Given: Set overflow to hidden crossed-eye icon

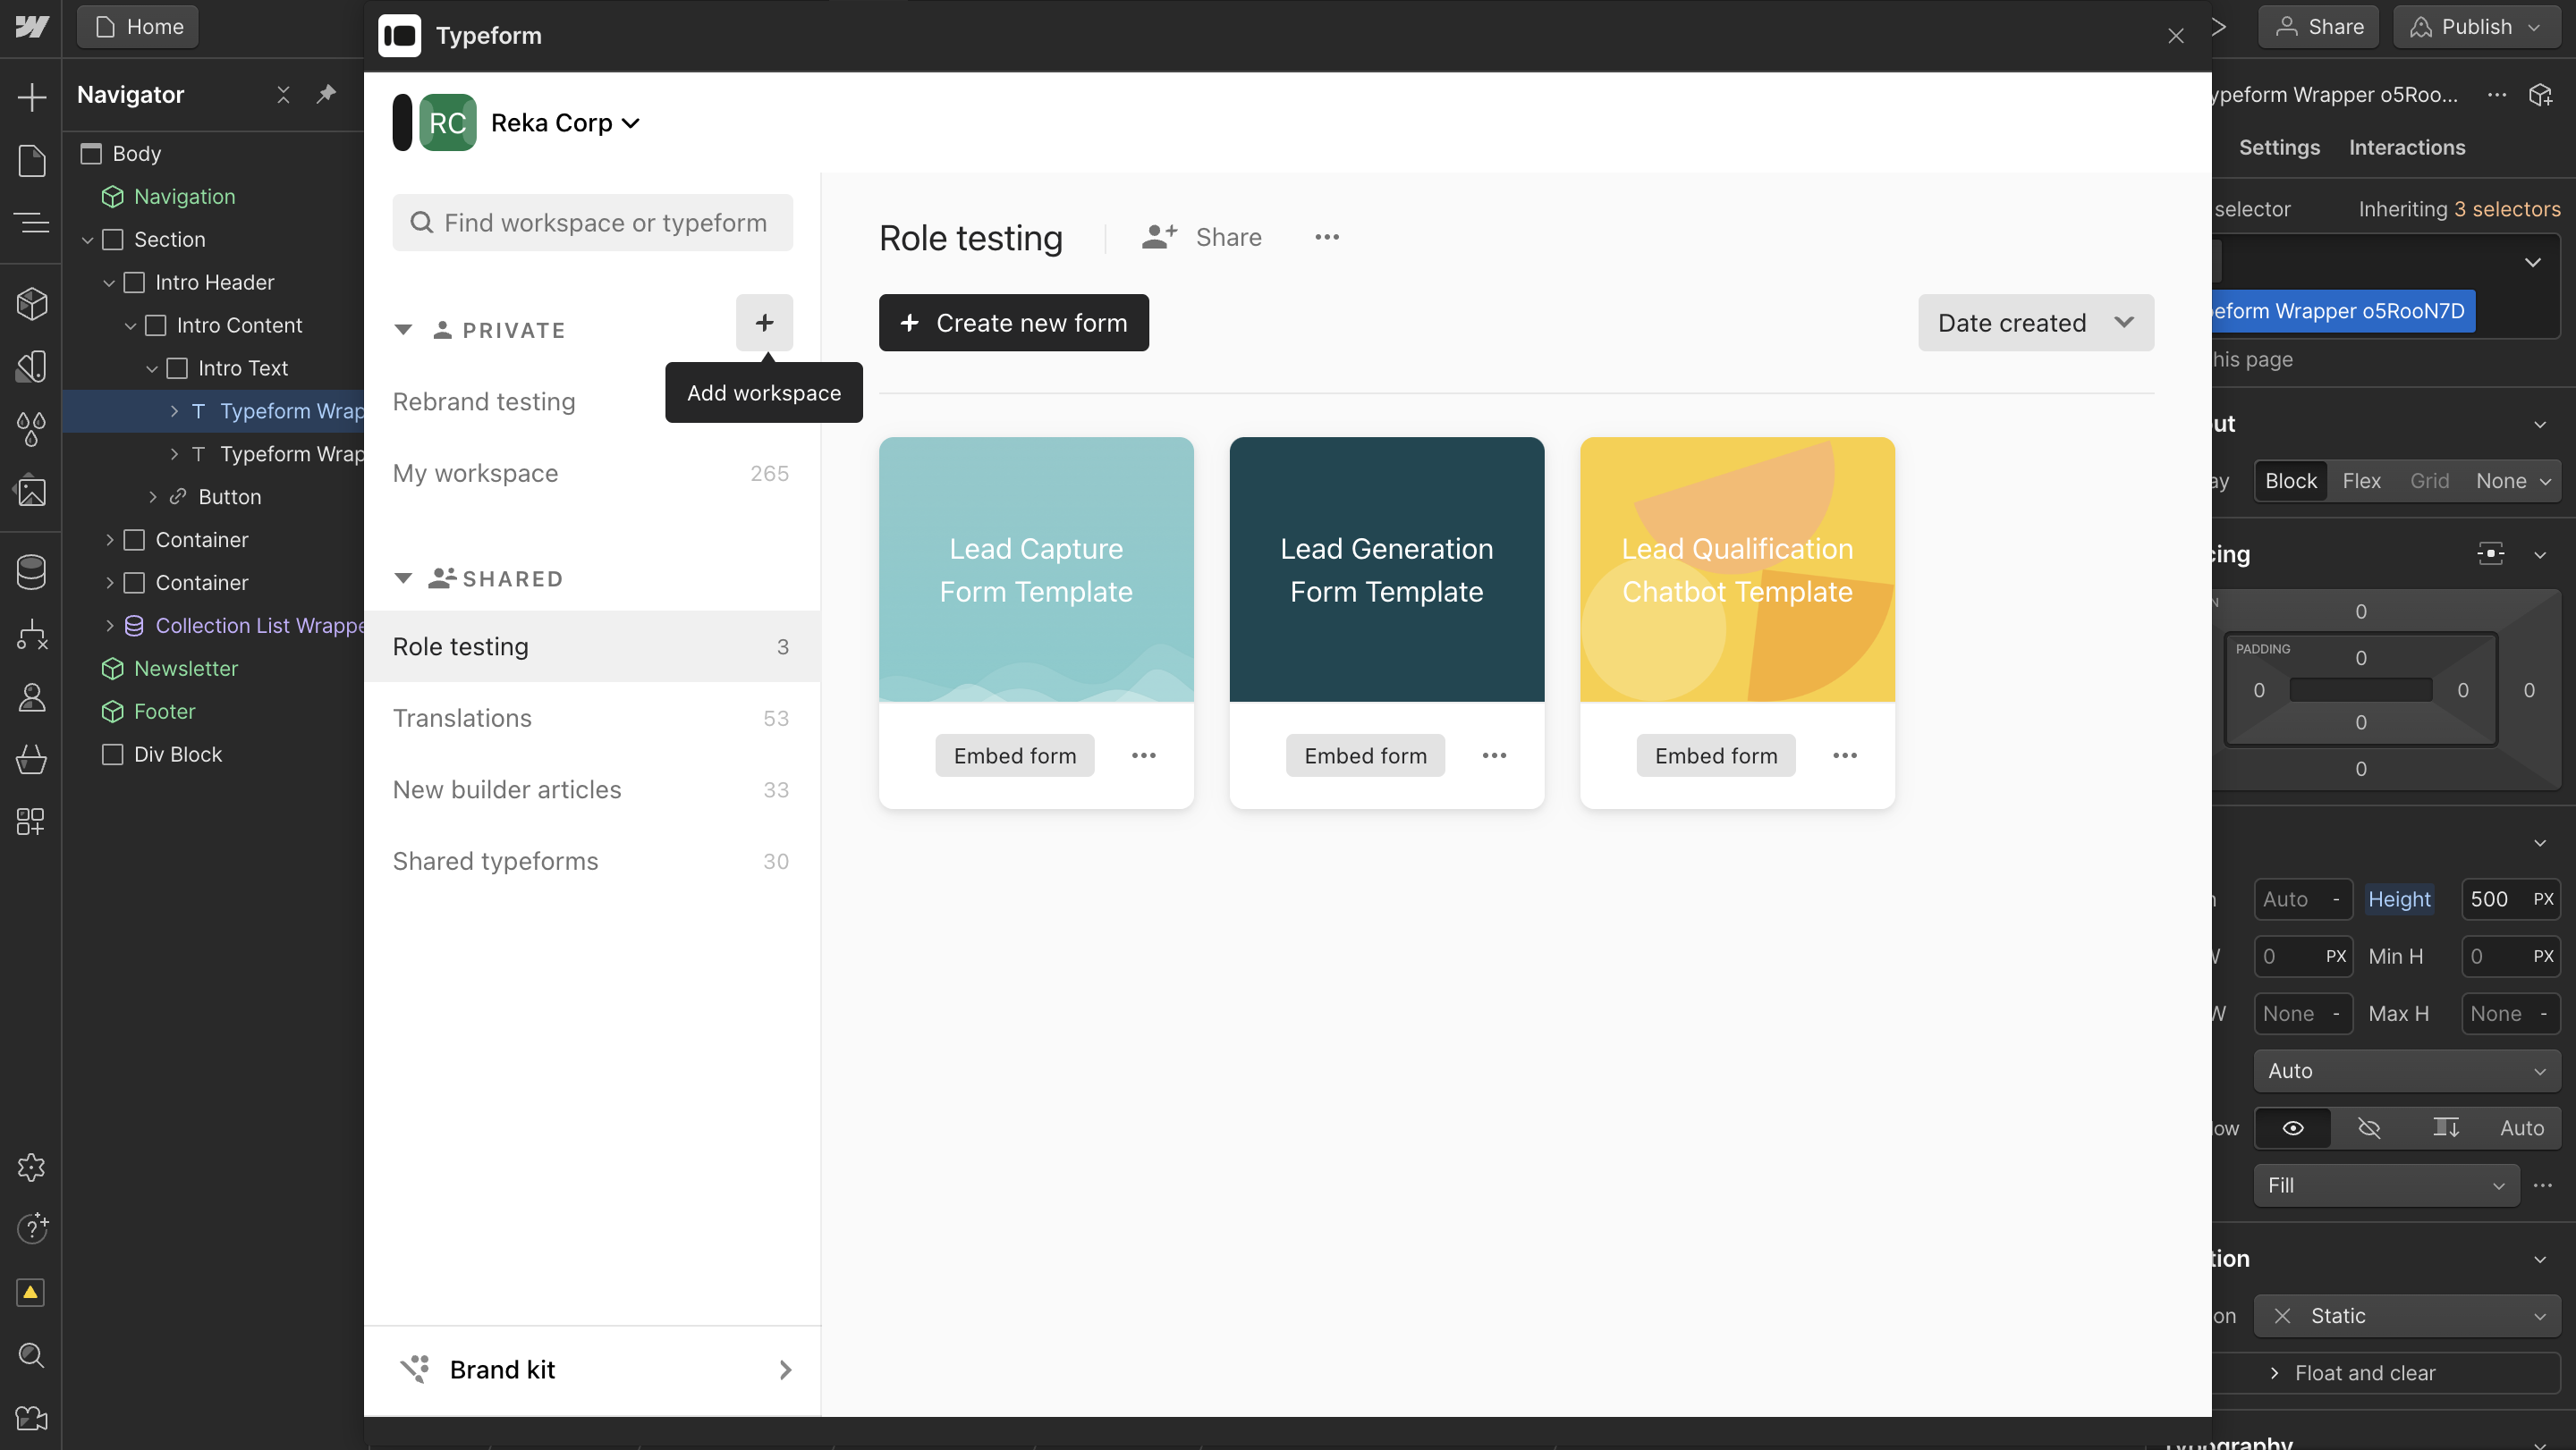Looking at the screenshot, I should [2368, 1128].
